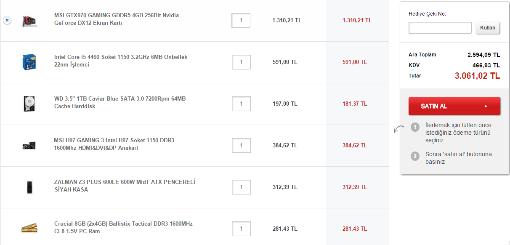Open the MSI H97 motherboard image
This screenshot has width=510, height=245.
(29, 145)
